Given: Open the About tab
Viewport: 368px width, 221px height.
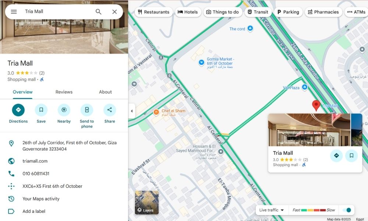Looking at the screenshot, I should pos(105,92).
